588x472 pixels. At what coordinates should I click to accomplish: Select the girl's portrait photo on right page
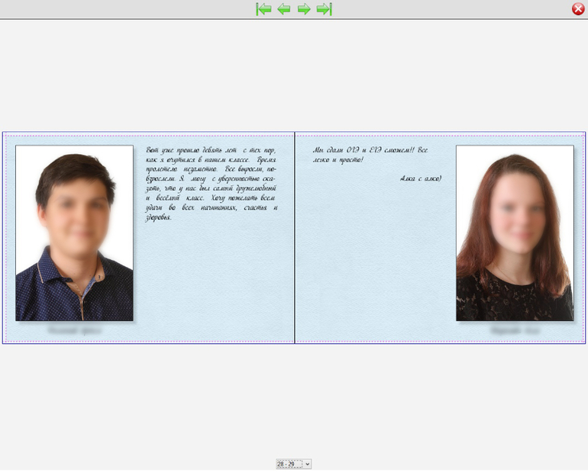point(514,233)
